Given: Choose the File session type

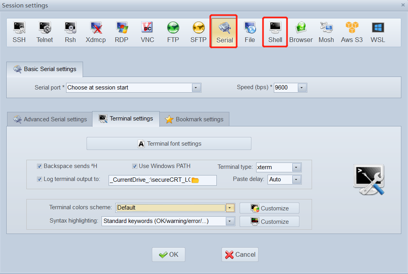Looking at the screenshot, I should [250, 32].
